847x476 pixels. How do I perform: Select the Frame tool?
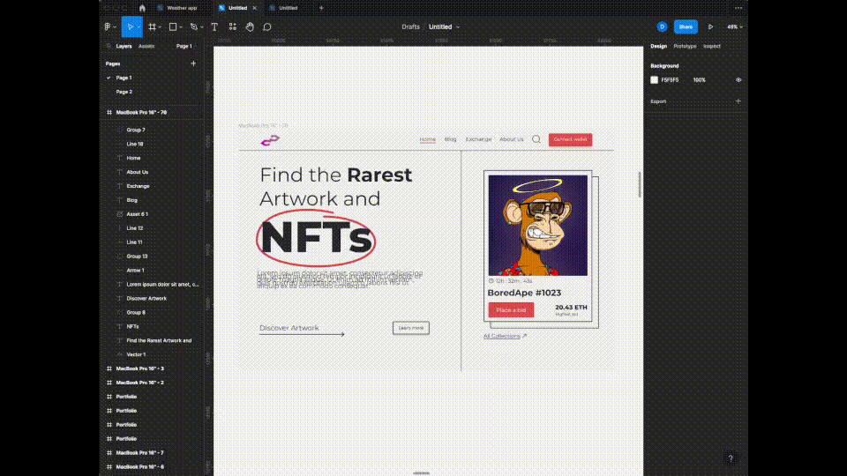pos(152,26)
